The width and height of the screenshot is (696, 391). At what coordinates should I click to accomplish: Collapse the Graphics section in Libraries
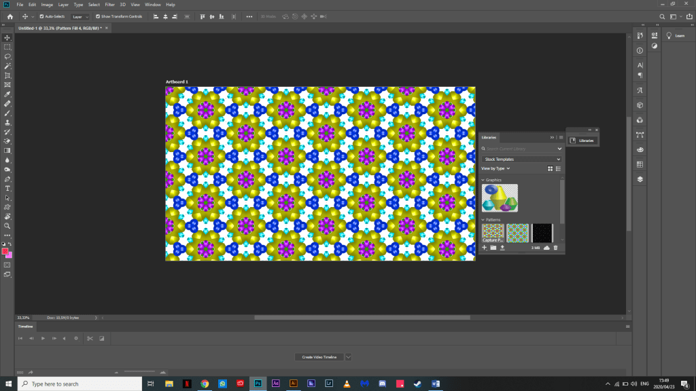coord(483,180)
